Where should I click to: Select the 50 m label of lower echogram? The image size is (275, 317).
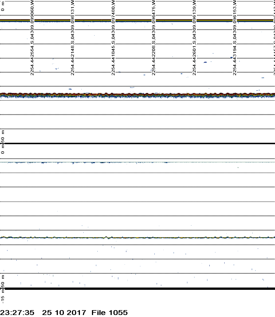tap(2, 281)
